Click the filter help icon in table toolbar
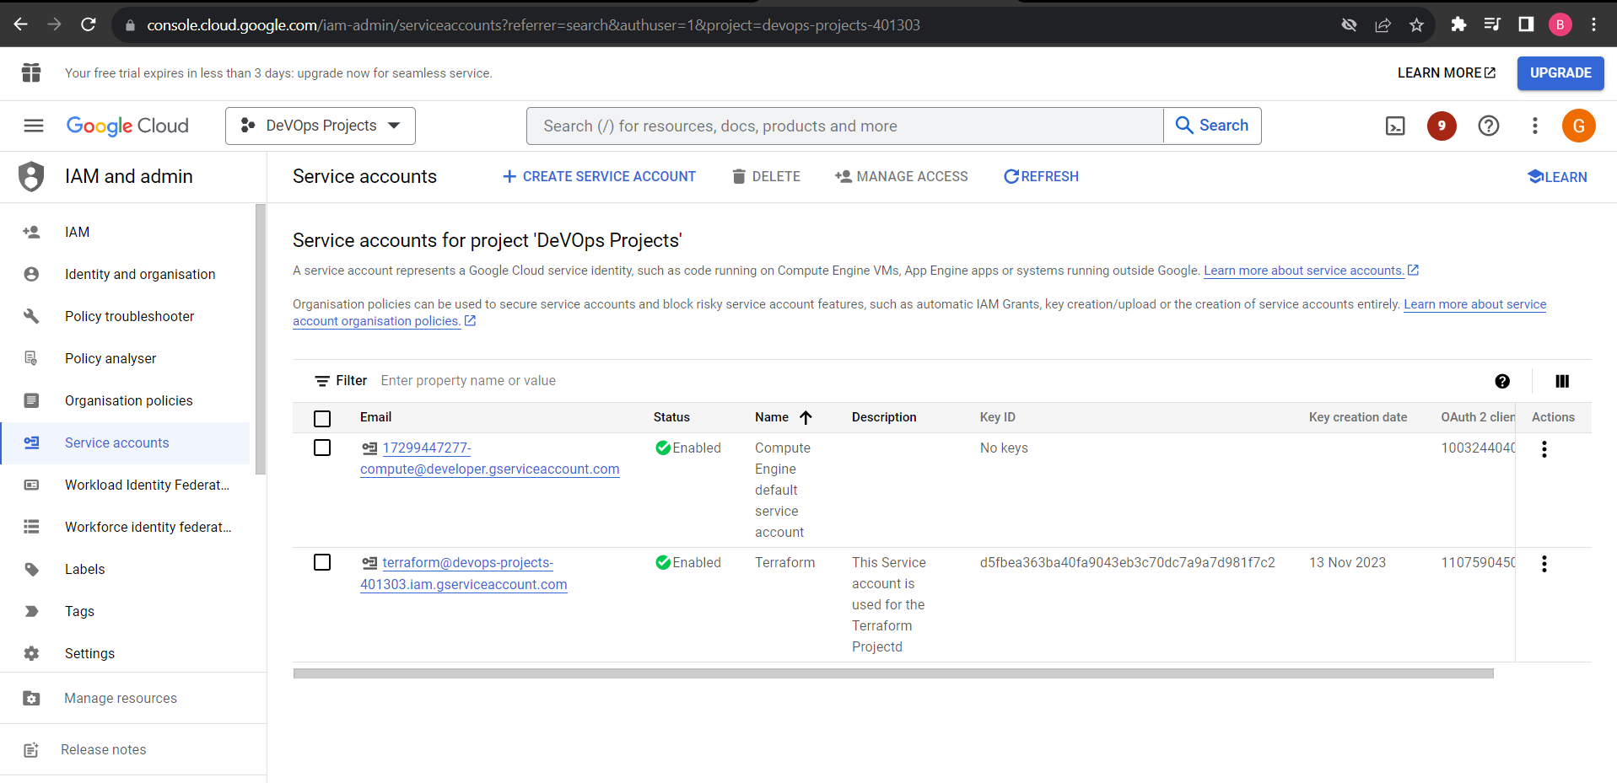The image size is (1617, 783). point(1502,382)
